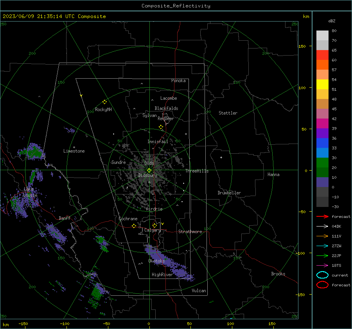Click the Banff label

[x=65, y=218]
